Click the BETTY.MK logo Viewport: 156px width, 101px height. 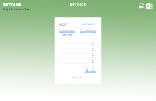tap(12, 5)
